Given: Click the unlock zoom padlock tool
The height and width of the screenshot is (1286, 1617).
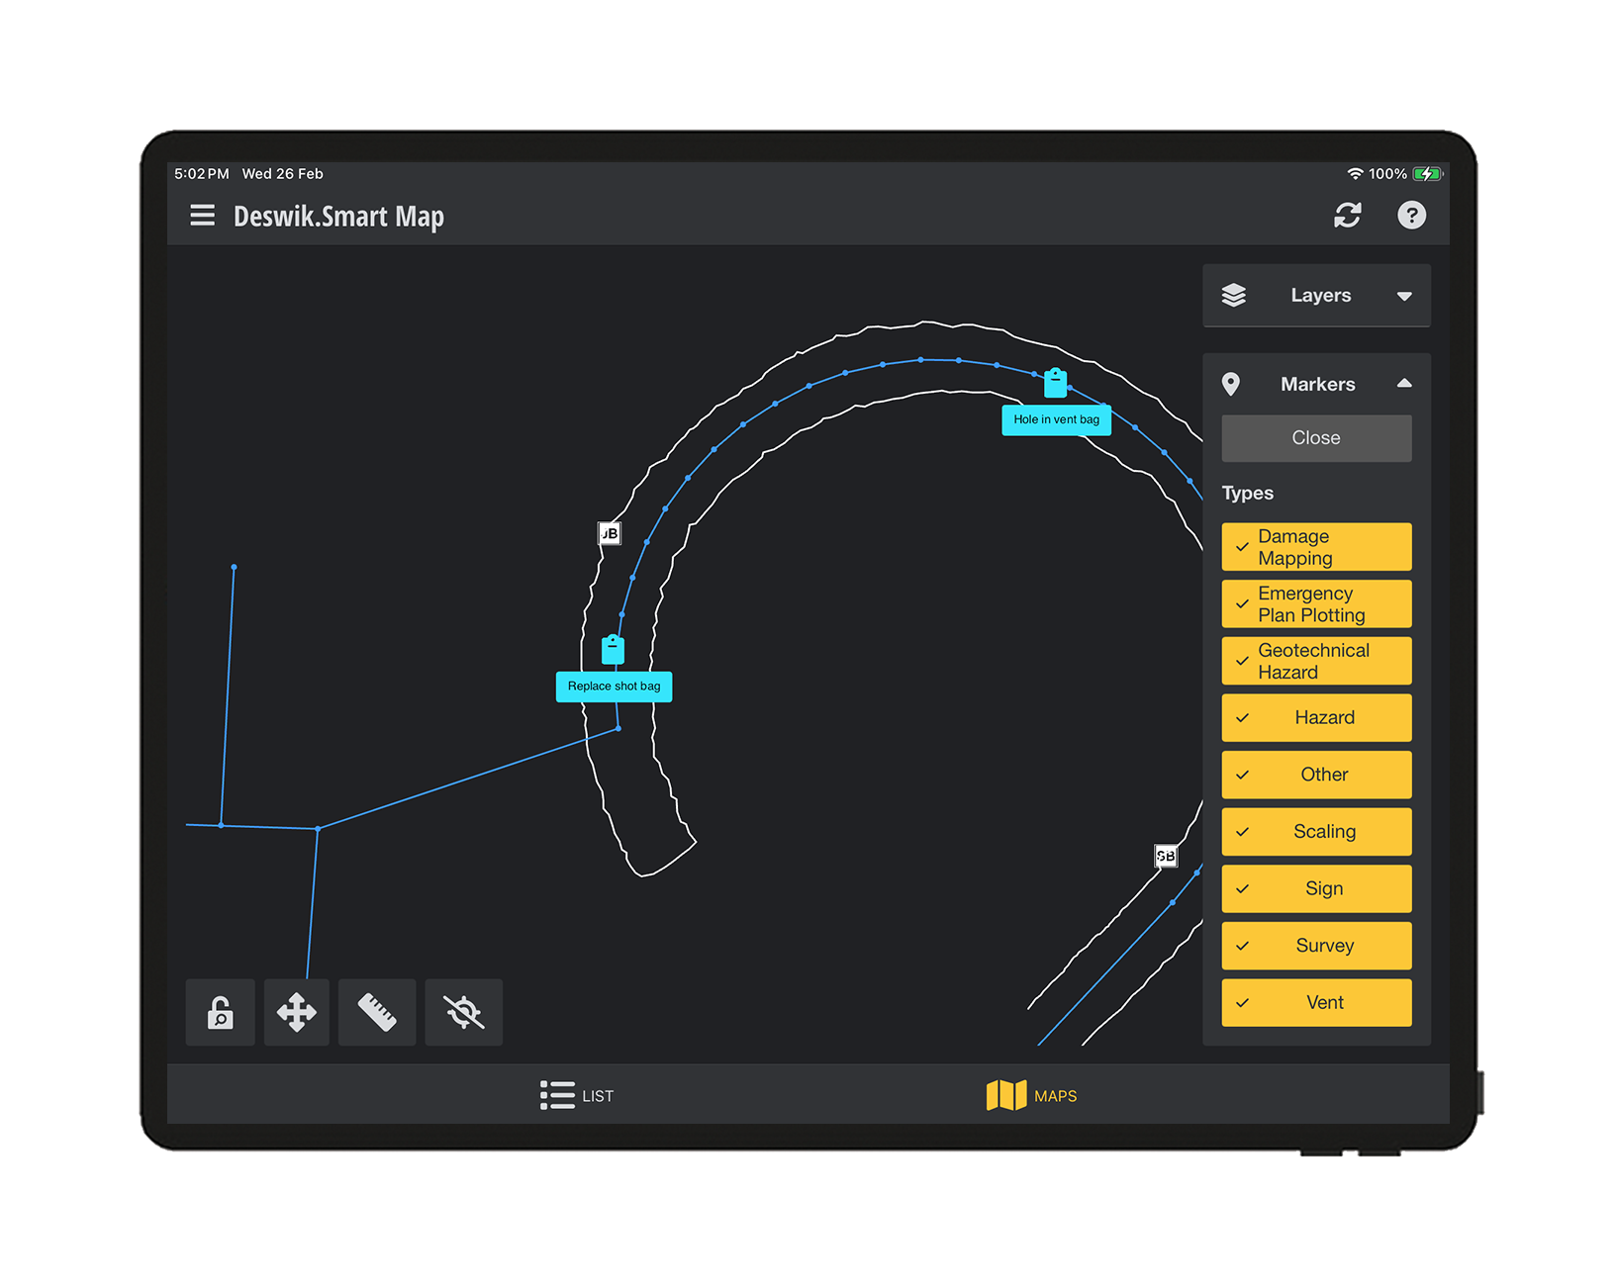Looking at the screenshot, I should (221, 1013).
